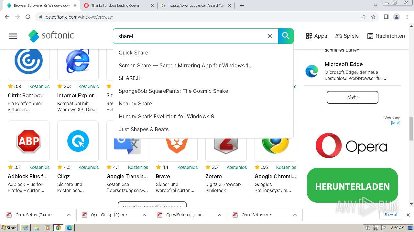
Task: Expand options for OperaSetup (1).exe download
Action: [x=220, y=215]
